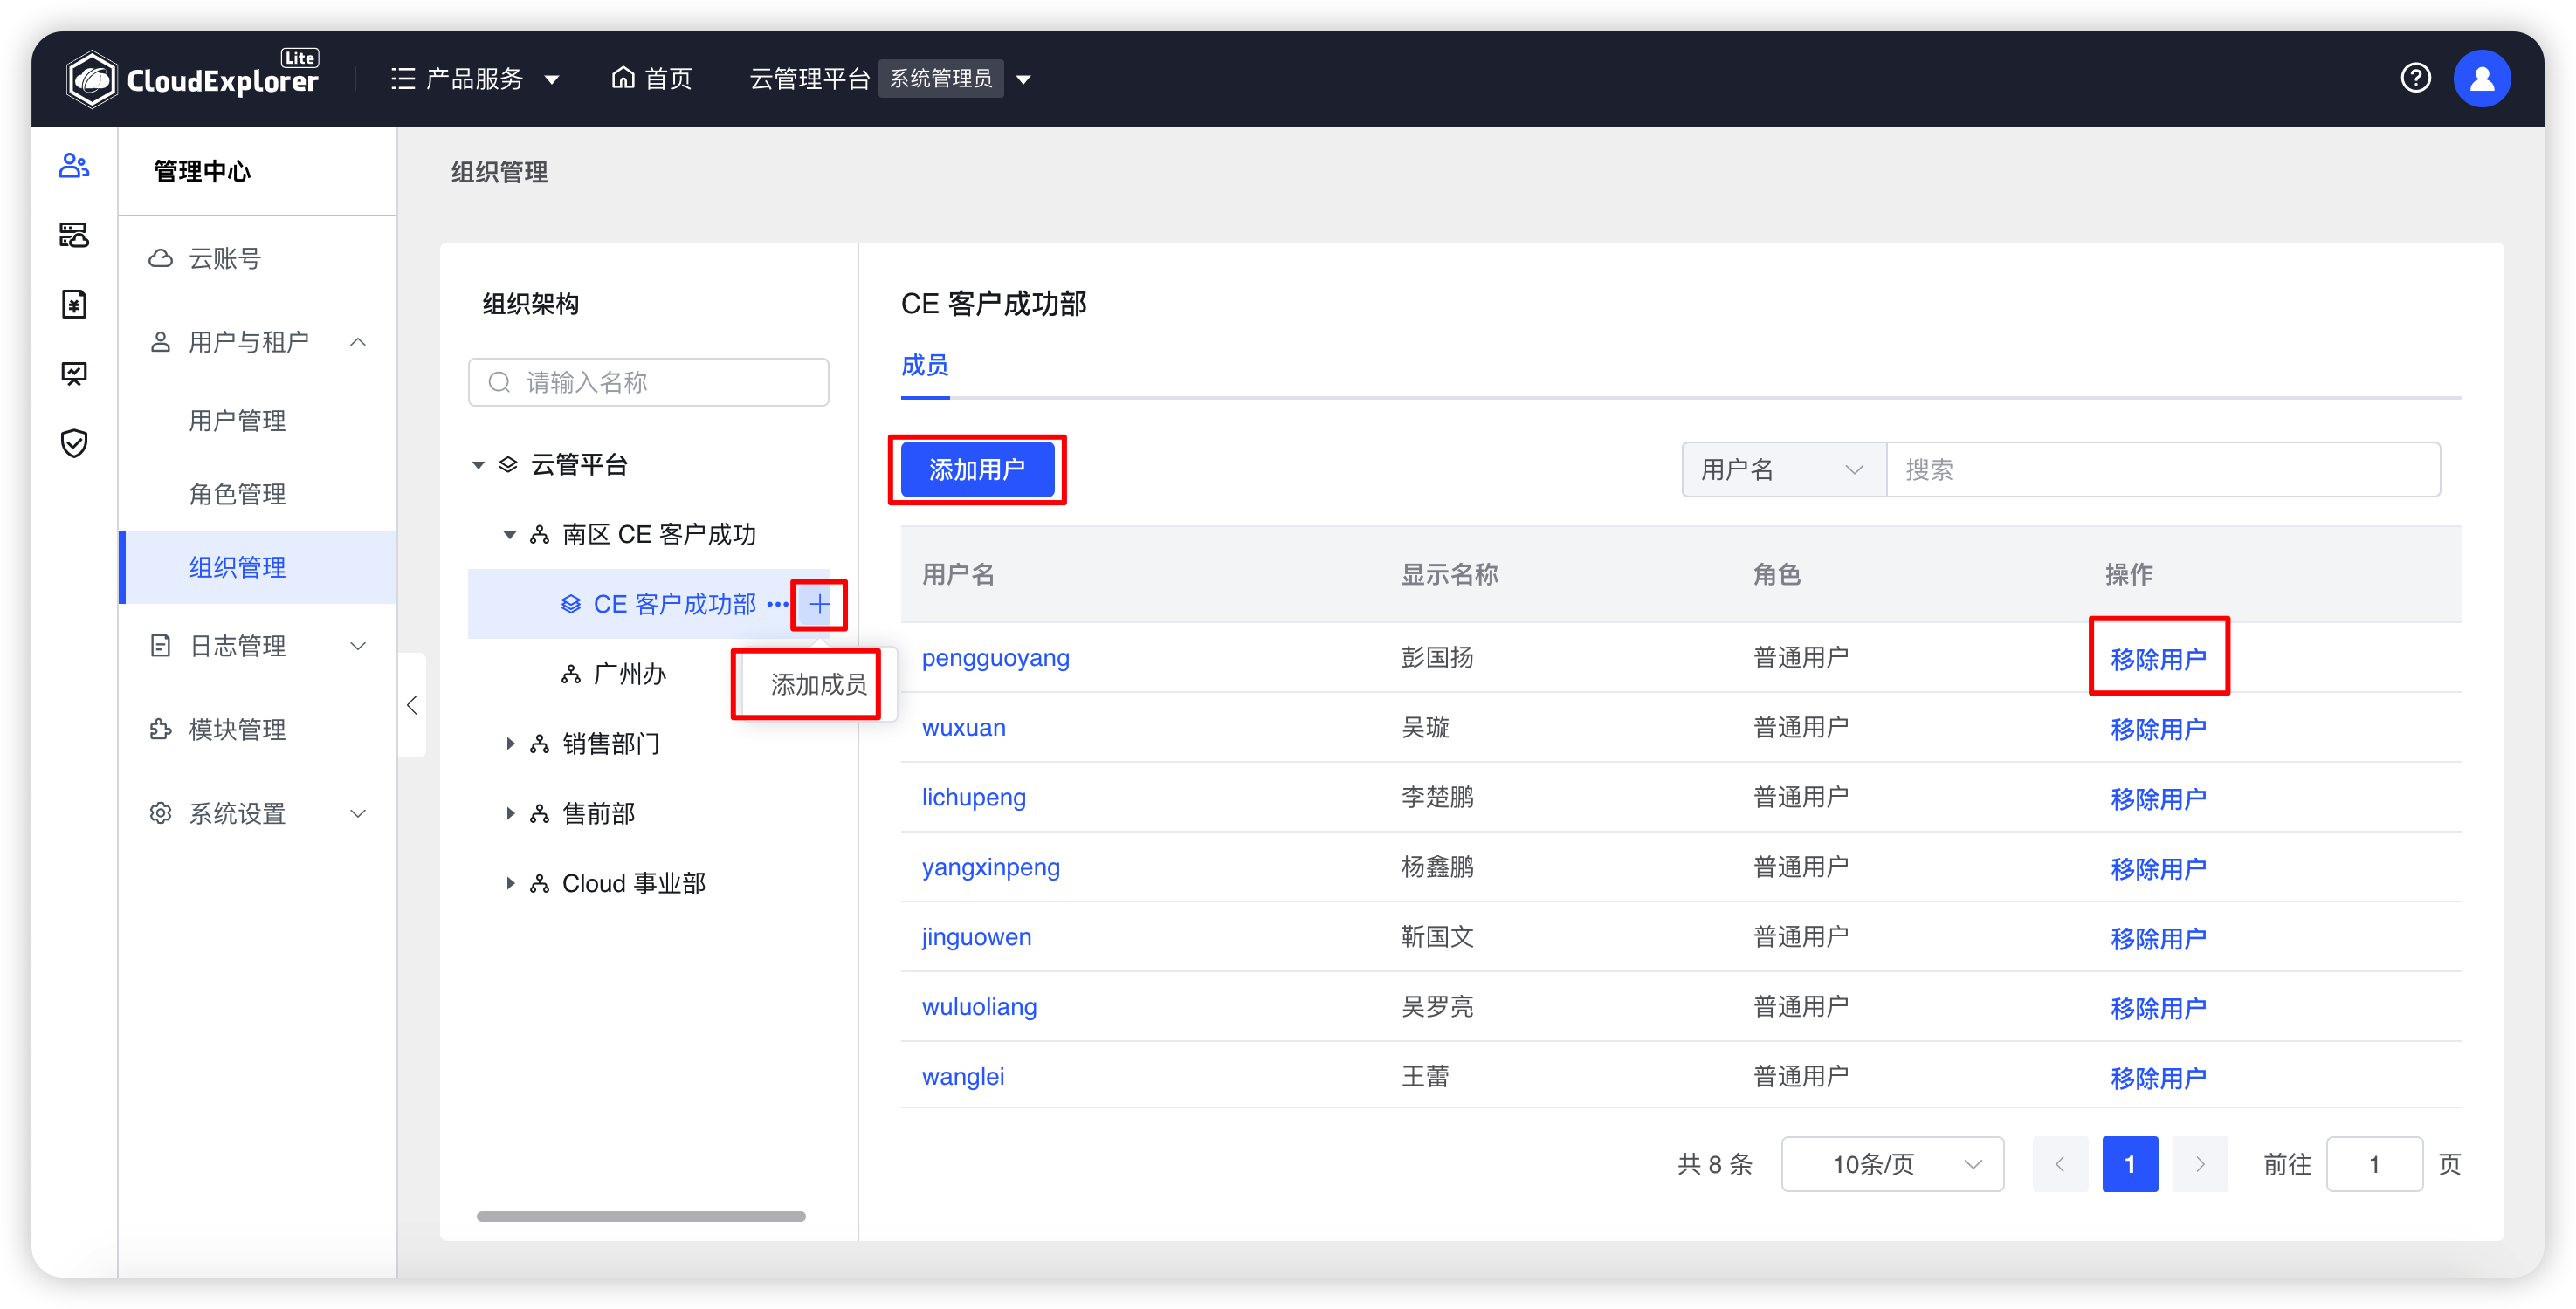
Task: Remove user pengguoyang via 移除用户
Action: [x=2158, y=660]
